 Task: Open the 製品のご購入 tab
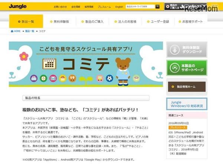(x=93, y=22)
